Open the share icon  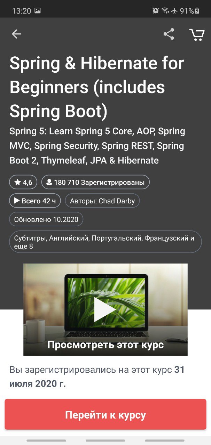pos(169,34)
